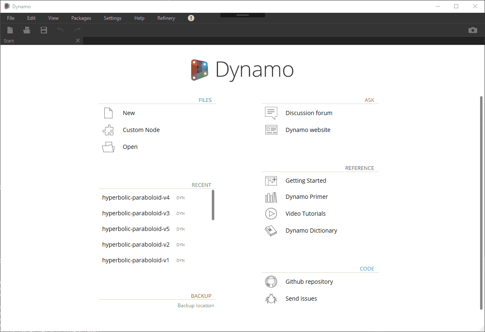The width and height of the screenshot is (485, 332).
Task: Open the Video Tutorials link
Action: coord(306,214)
